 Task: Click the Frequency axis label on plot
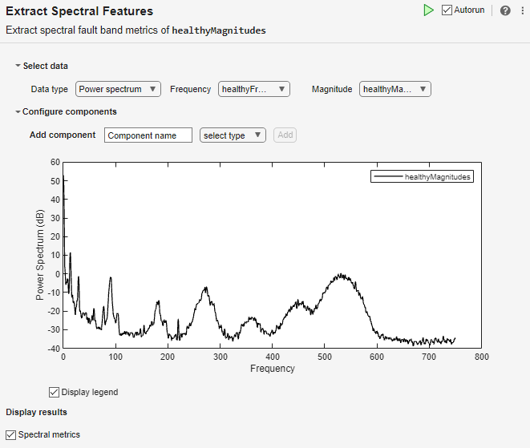tap(272, 369)
